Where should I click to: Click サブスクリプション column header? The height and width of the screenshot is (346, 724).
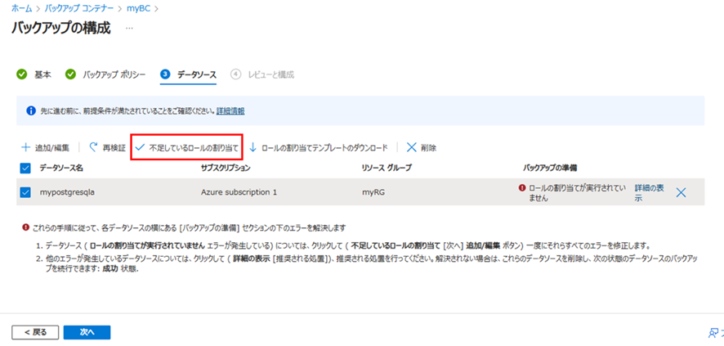(226, 168)
